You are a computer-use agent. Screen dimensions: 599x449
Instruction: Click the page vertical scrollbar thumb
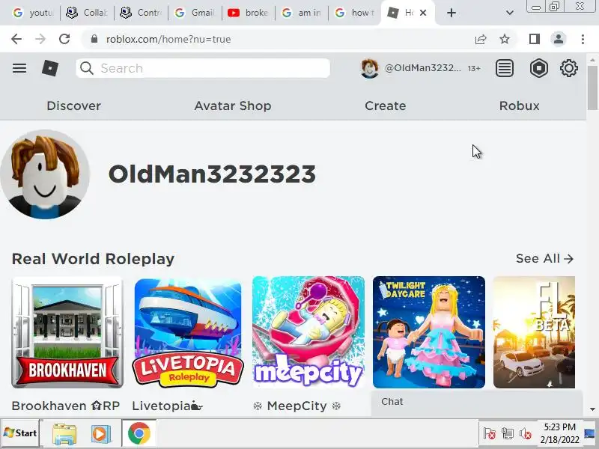(592, 87)
